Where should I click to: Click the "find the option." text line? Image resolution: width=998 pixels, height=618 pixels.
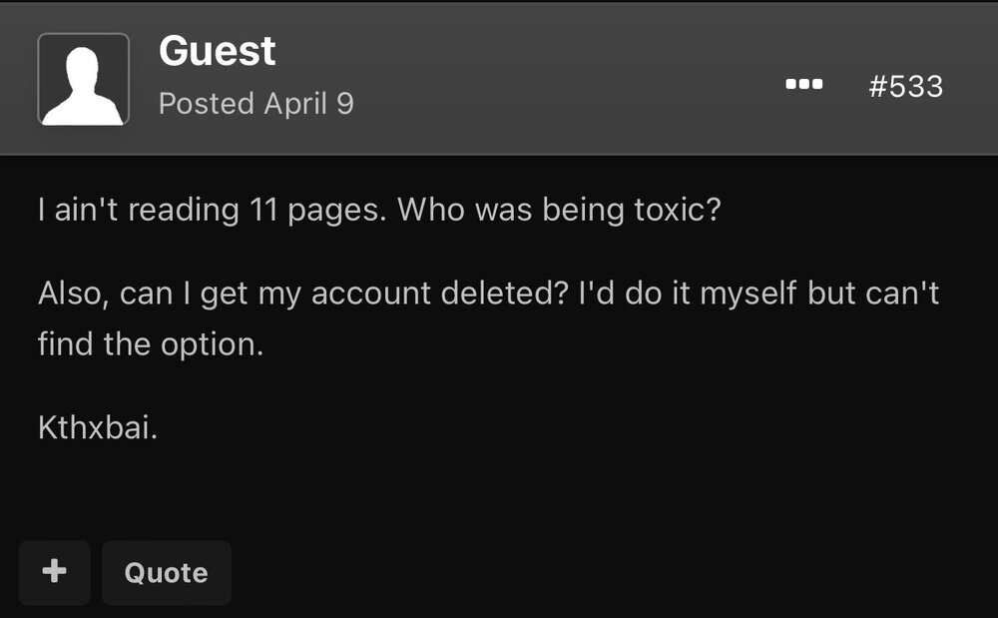point(150,344)
